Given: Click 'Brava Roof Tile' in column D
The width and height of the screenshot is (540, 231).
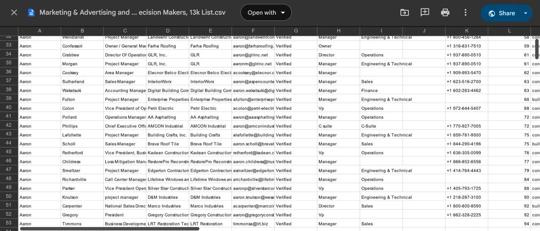Looking at the screenshot, I should click(x=167, y=144).
